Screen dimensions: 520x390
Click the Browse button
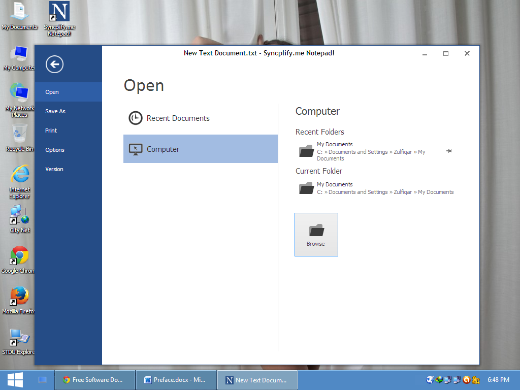click(x=316, y=235)
